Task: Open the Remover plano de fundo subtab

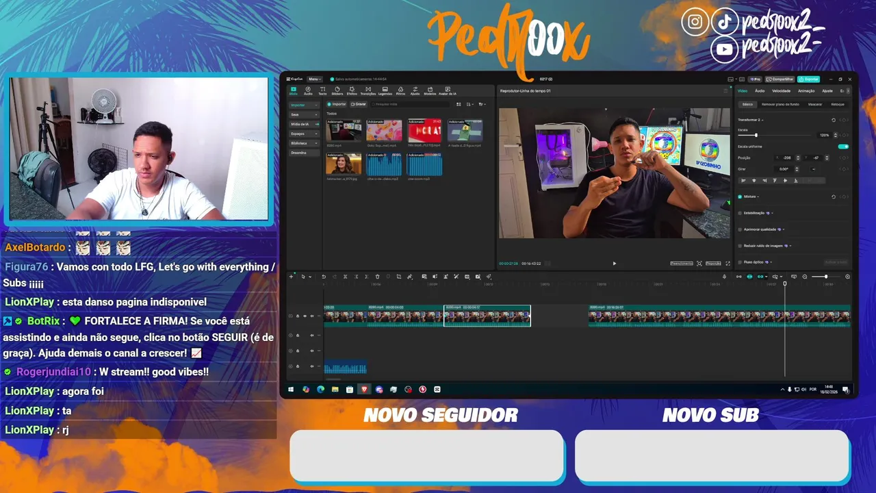Action: coord(780,104)
